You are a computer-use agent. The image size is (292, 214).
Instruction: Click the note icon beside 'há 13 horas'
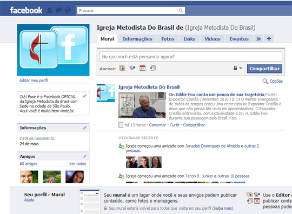(121, 125)
